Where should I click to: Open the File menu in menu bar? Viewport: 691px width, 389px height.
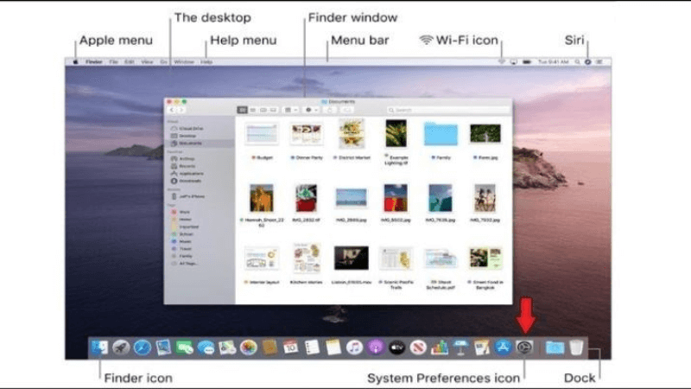click(x=113, y=62)
